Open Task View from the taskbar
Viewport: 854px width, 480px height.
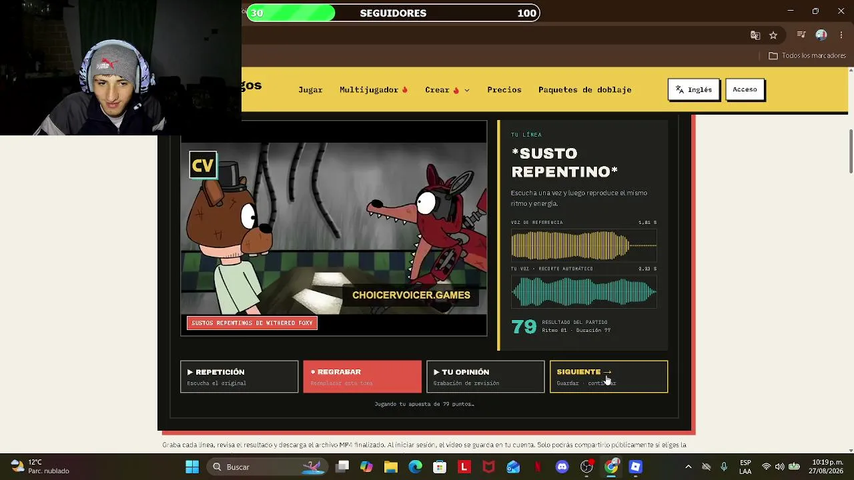pyautogui.click(x=342, y=467)
